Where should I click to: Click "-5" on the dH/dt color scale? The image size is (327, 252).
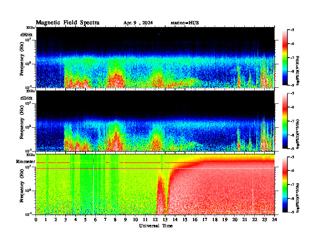[292, 30]
